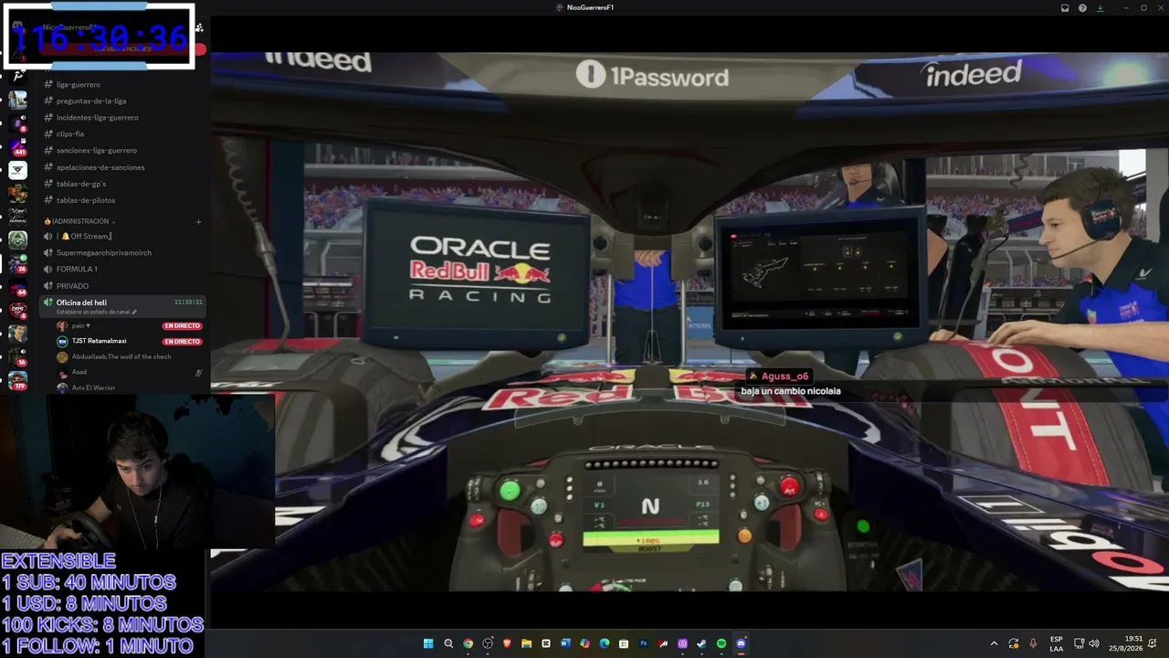Open Windows taskbar Search
This screenshot has height=658, width=1169.
(448, 643)
